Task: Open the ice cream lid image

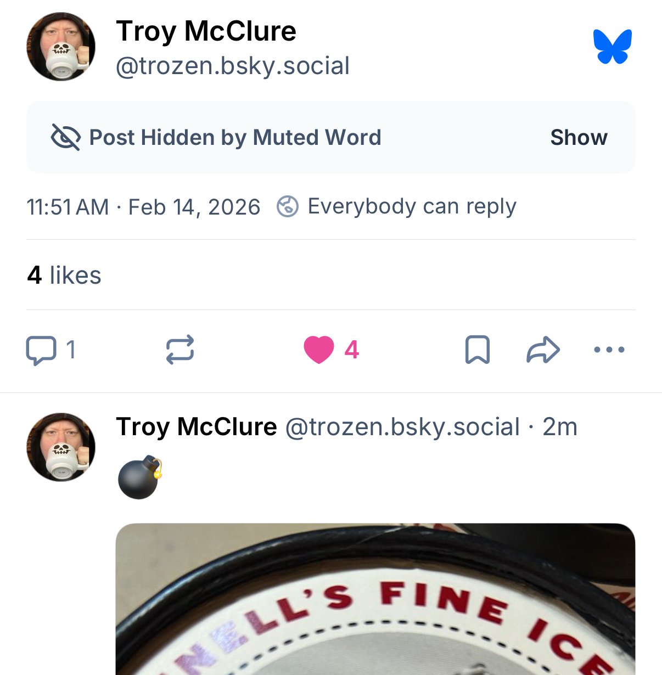Action: [375, 599]
